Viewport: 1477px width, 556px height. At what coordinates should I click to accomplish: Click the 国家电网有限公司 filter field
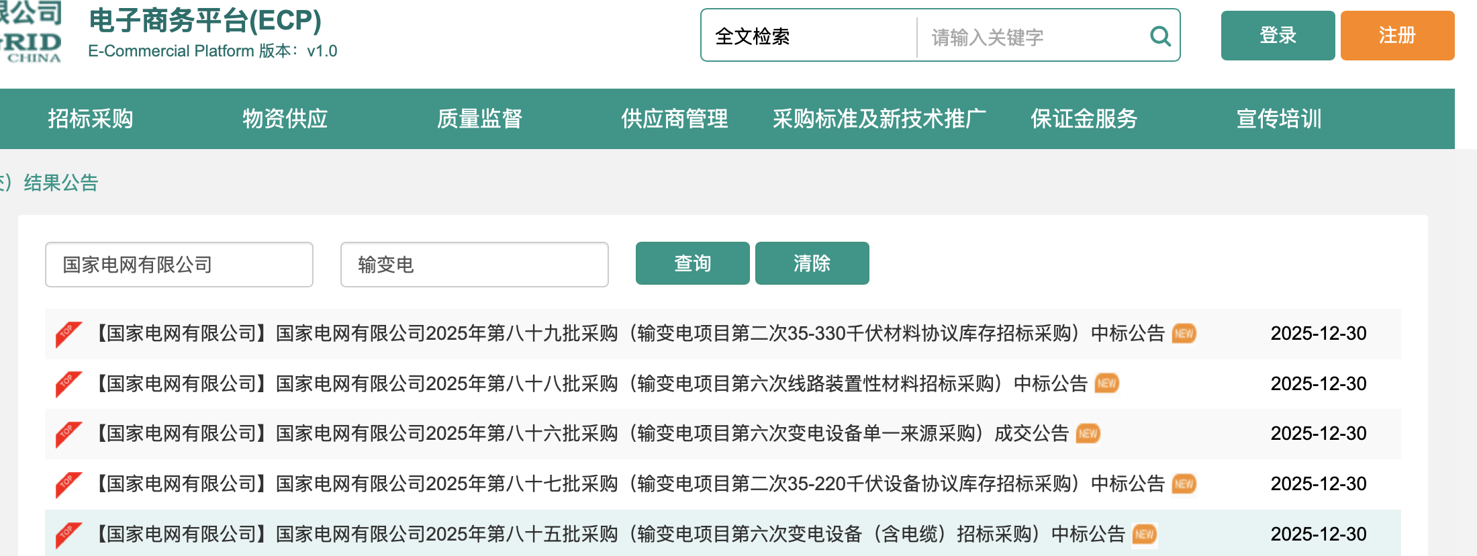(179, 265)
